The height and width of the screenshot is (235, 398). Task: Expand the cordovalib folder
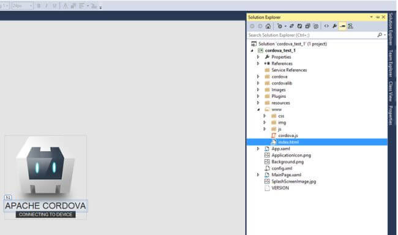click(x=258, y=83)
